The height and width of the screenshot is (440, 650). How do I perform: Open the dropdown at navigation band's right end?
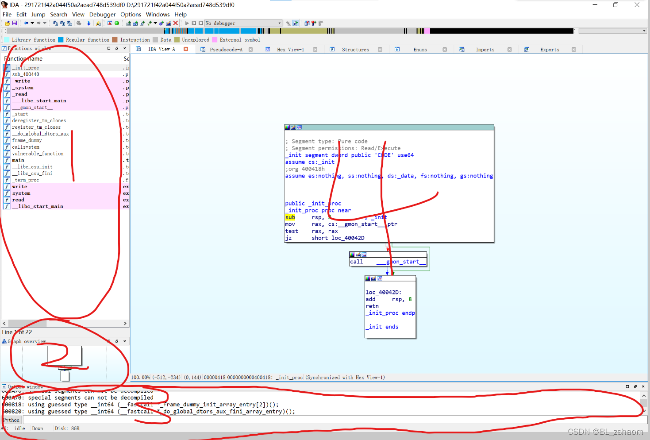[x=644, y=31]
